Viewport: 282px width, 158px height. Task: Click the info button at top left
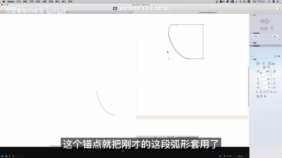point(3,8)
